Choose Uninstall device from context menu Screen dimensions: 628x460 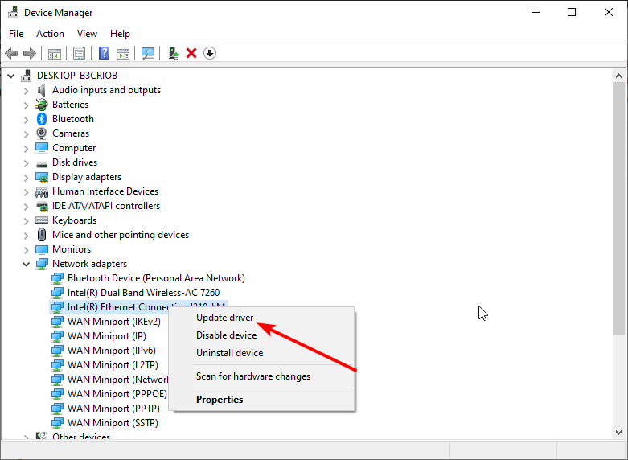tap(261, 353)
